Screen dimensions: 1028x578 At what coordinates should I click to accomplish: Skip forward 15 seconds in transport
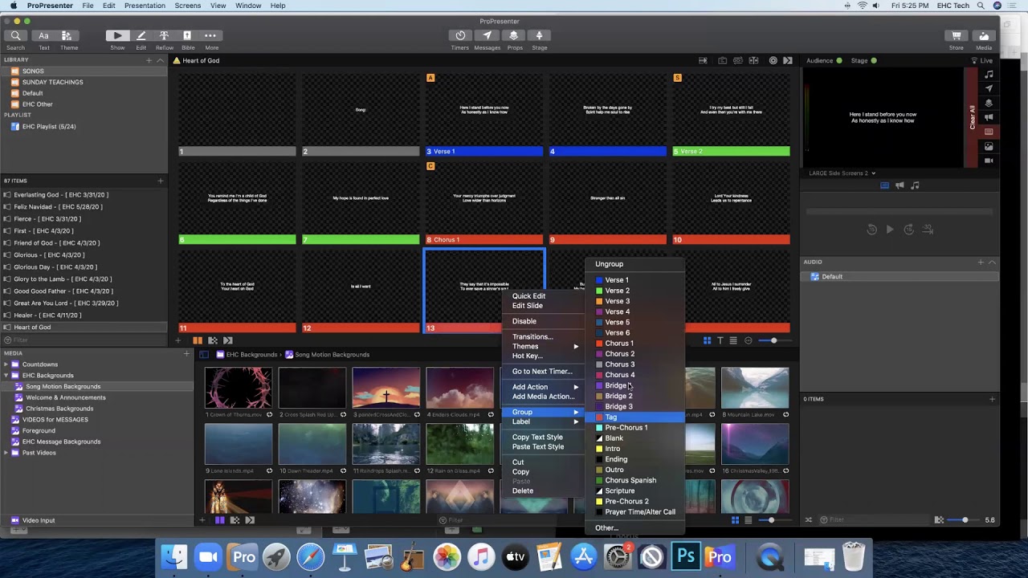908,230
